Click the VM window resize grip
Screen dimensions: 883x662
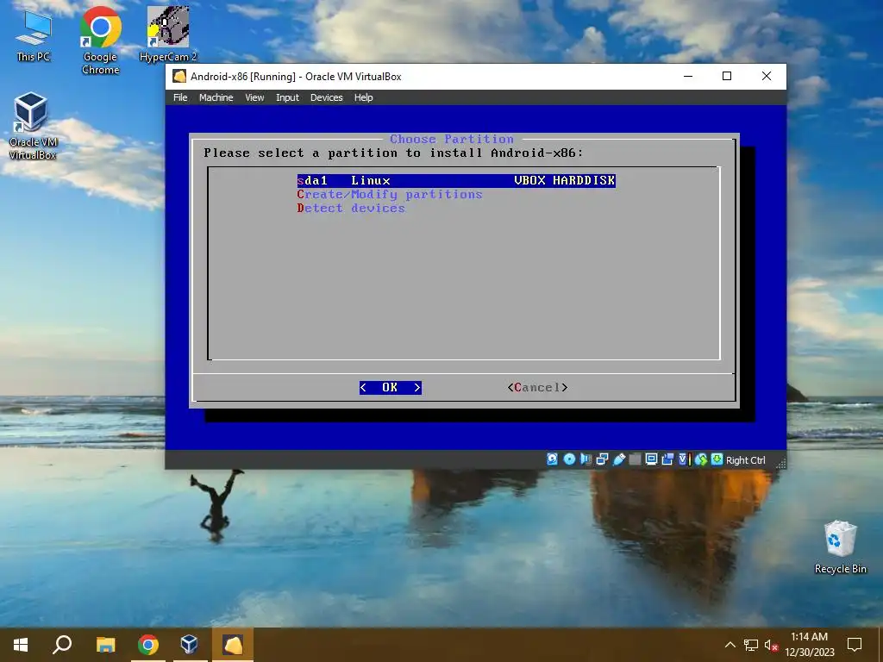click(x=780, y=463)
